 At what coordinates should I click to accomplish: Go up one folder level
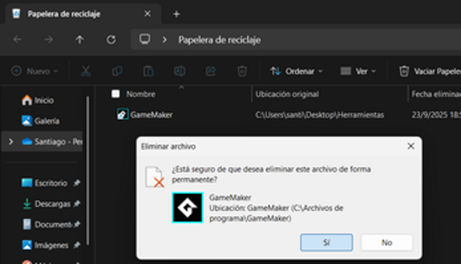80,39
